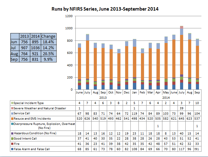
Task: Click the '2013' header in summary table
Action: [25, 36]
